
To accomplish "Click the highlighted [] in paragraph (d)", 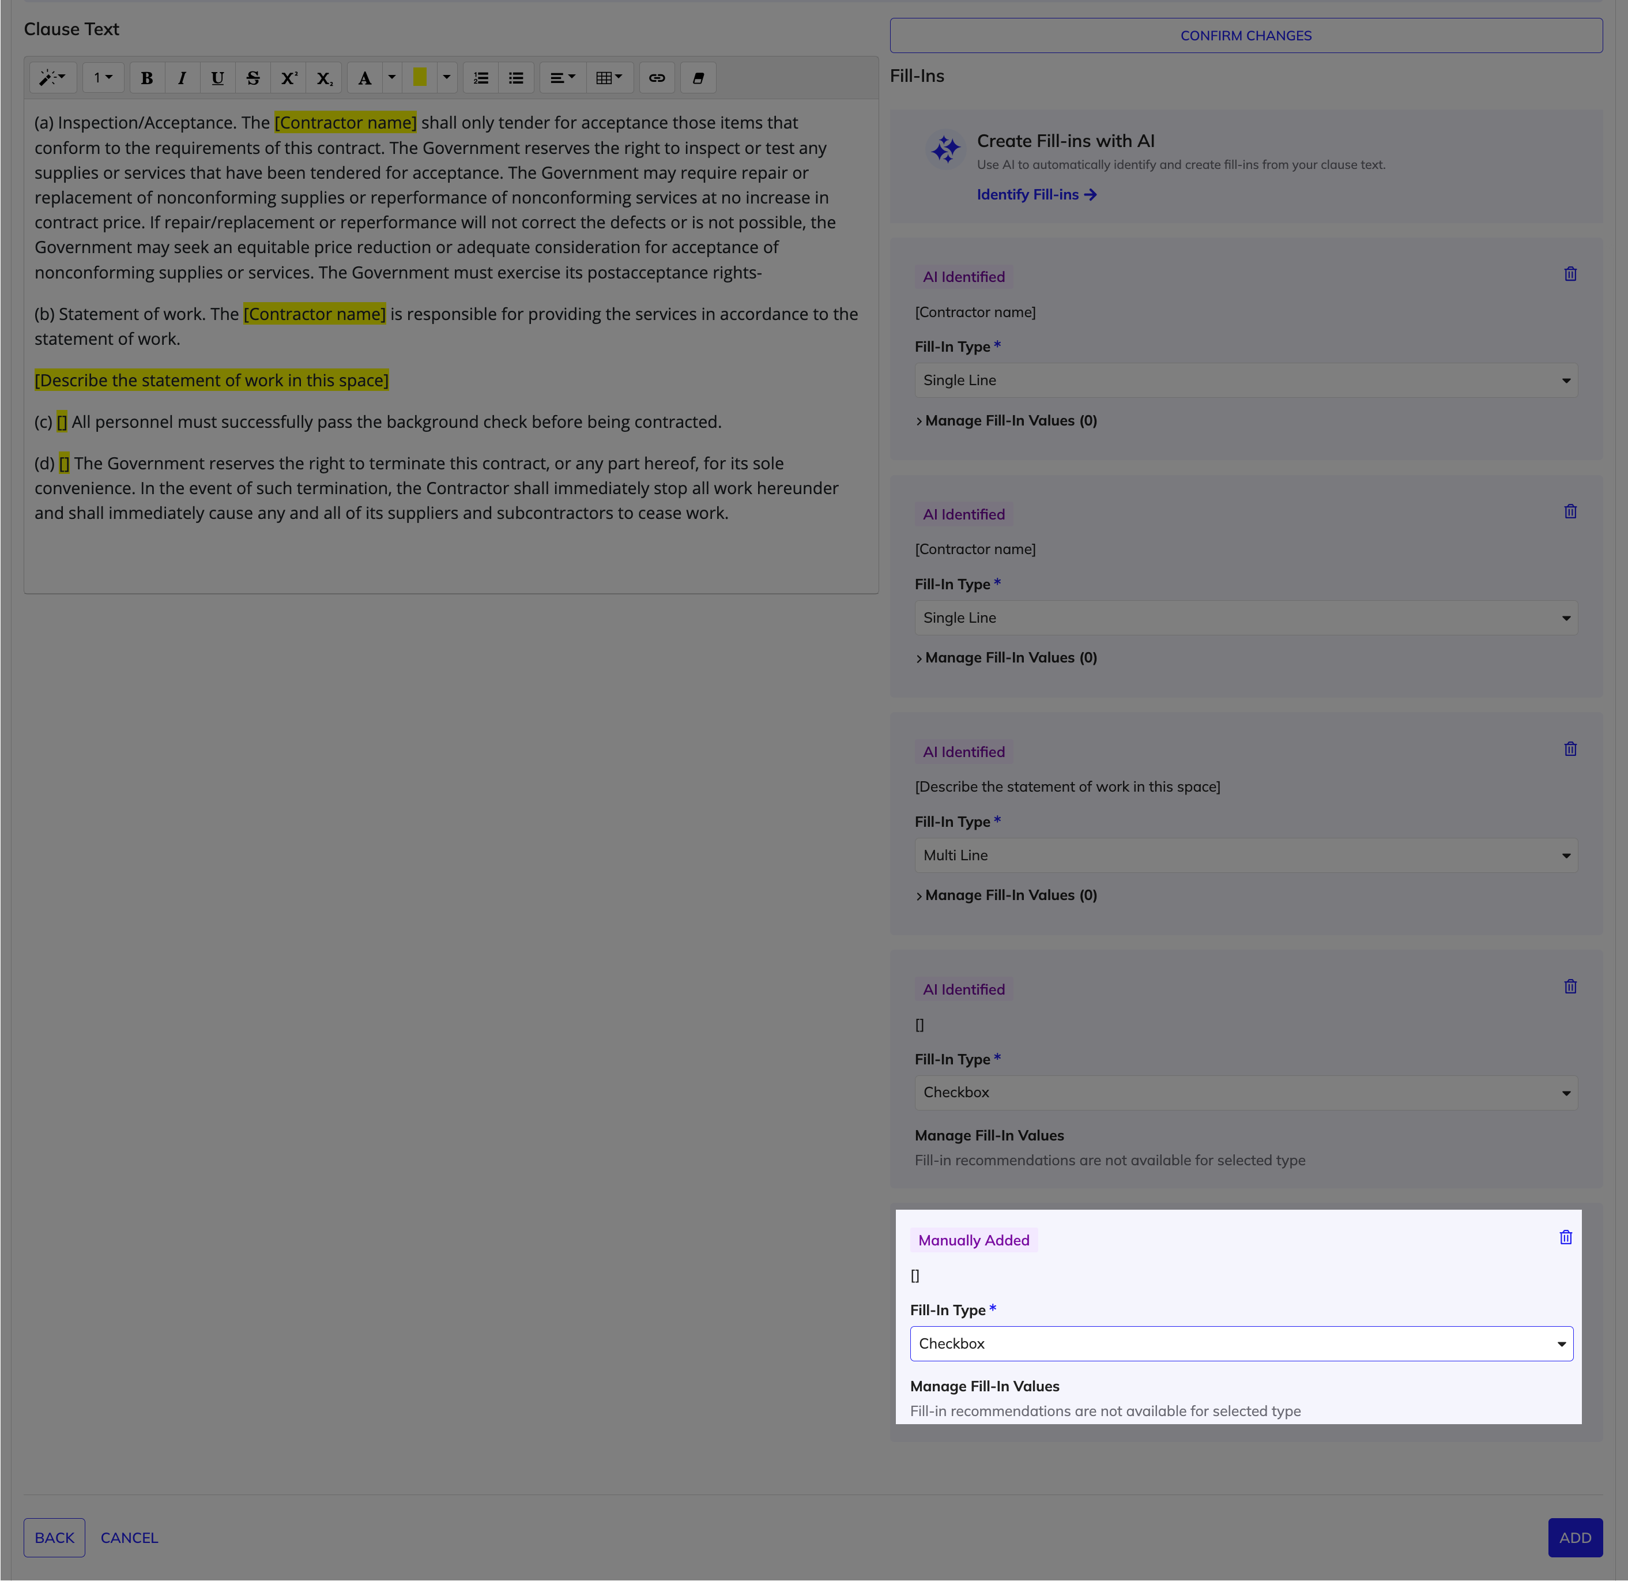I will point(65,464).
